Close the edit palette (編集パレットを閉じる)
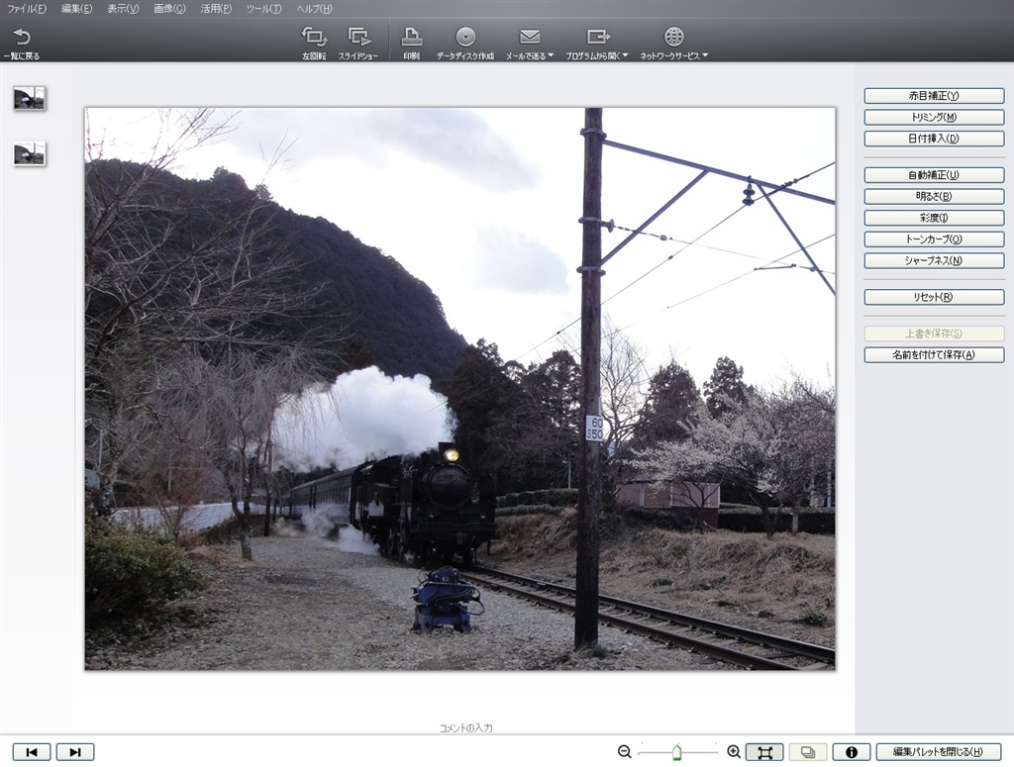Screen dimensions: 1014x767 [939, 752]
